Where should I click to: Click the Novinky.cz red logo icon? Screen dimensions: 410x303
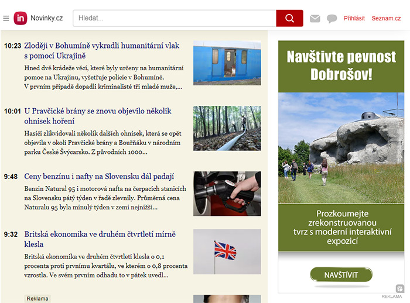coord(20,18)
